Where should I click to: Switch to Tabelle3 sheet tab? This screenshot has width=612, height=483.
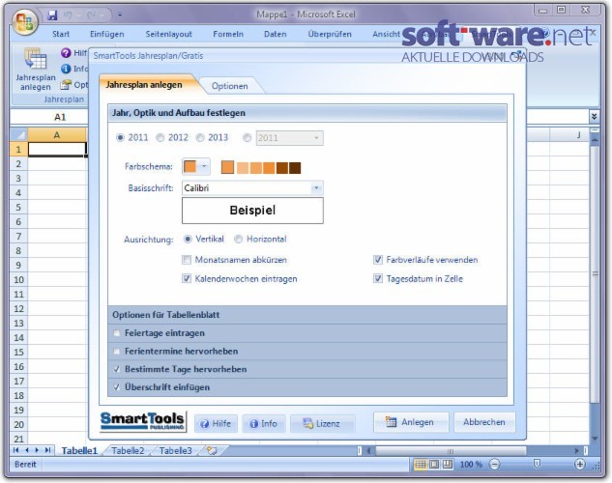click(x=175, y=451)
